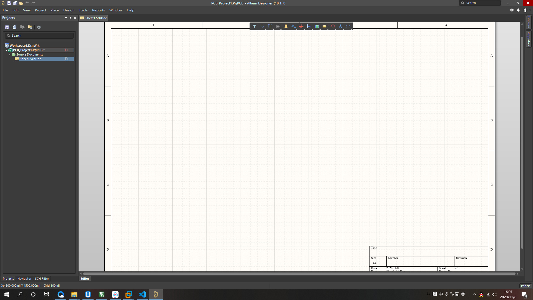Select the Place Text String tool
The image size is (533, 300).
tap(340, 26)
